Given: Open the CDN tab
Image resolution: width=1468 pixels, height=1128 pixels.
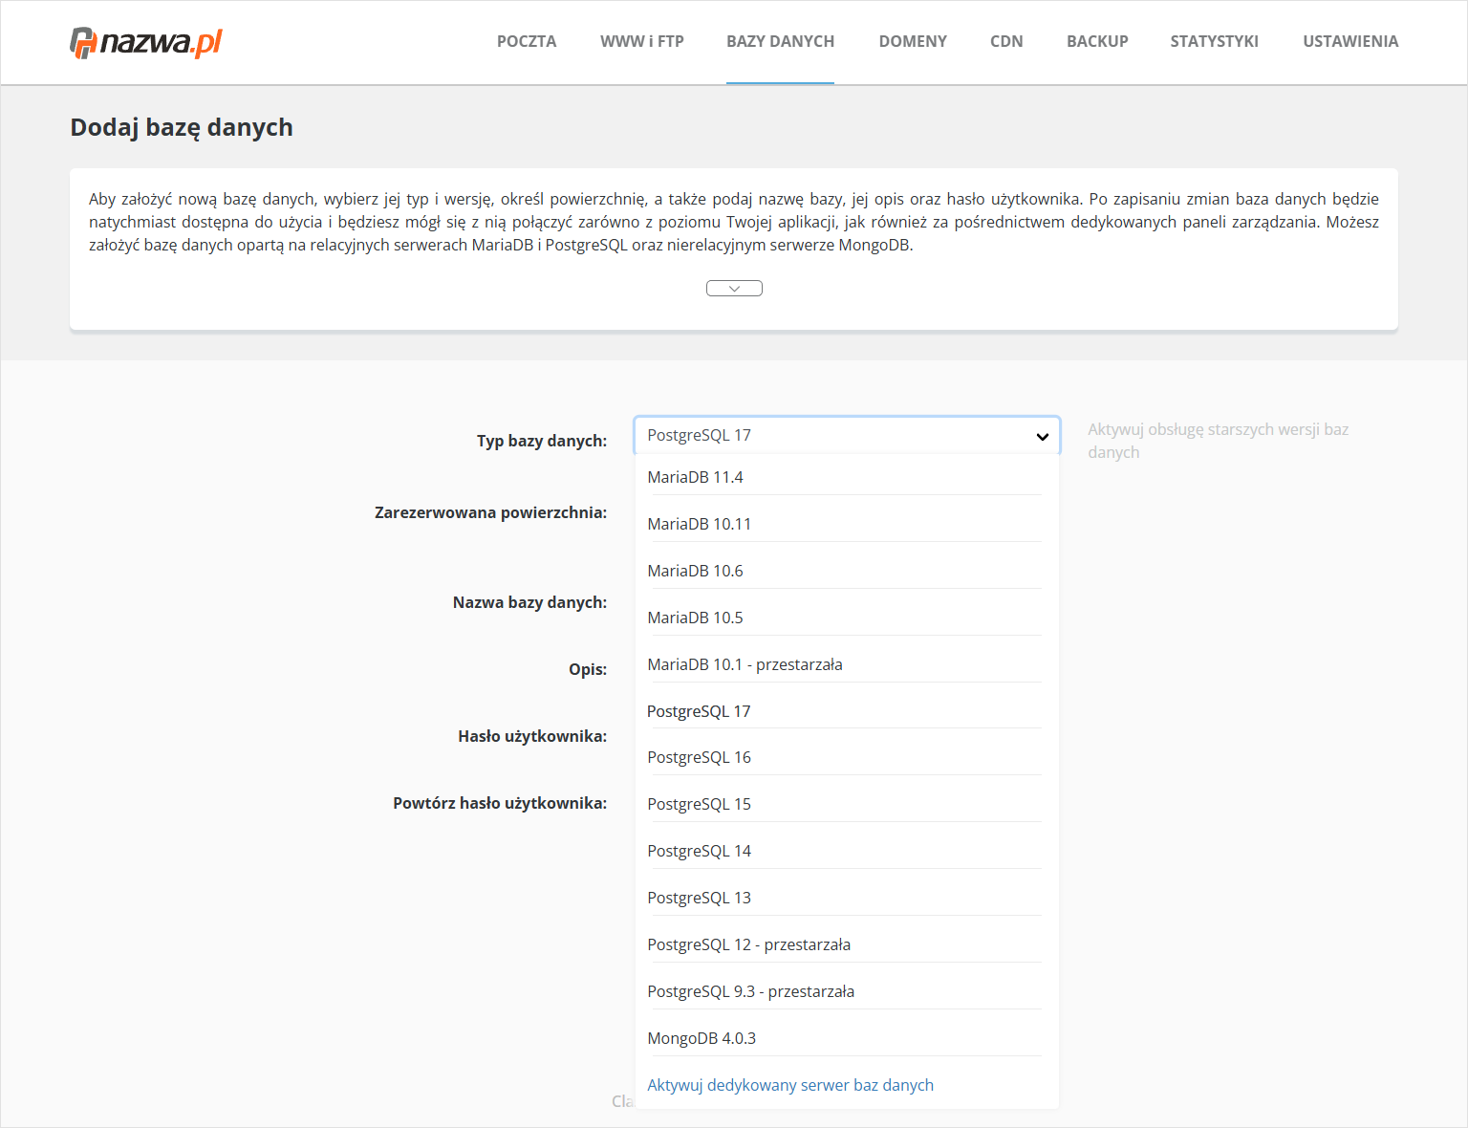Looking at the screenshot, I should (x=1006, y=41).
